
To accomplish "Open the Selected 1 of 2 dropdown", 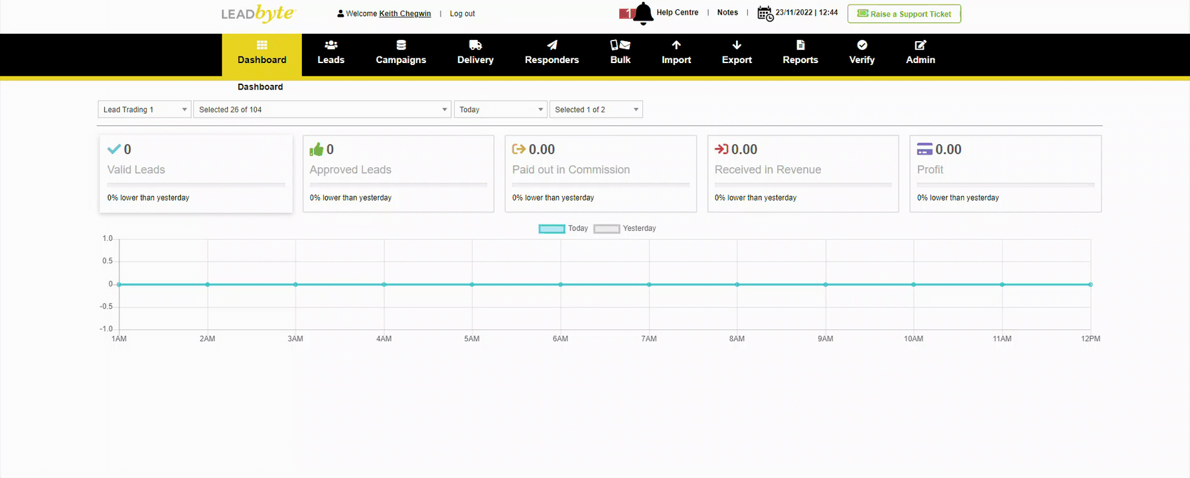I will (x=596, y=110).
